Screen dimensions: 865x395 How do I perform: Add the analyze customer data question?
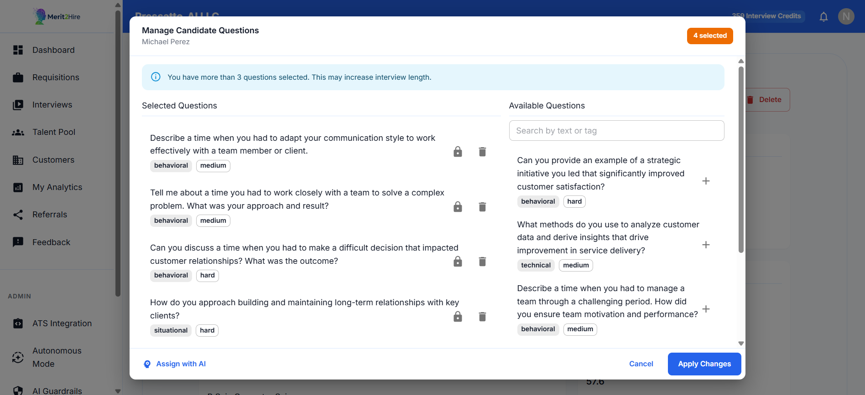click(706, 245)
